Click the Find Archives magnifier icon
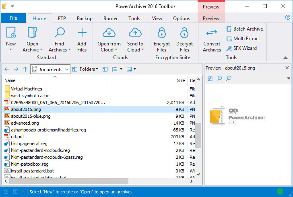 60,33
